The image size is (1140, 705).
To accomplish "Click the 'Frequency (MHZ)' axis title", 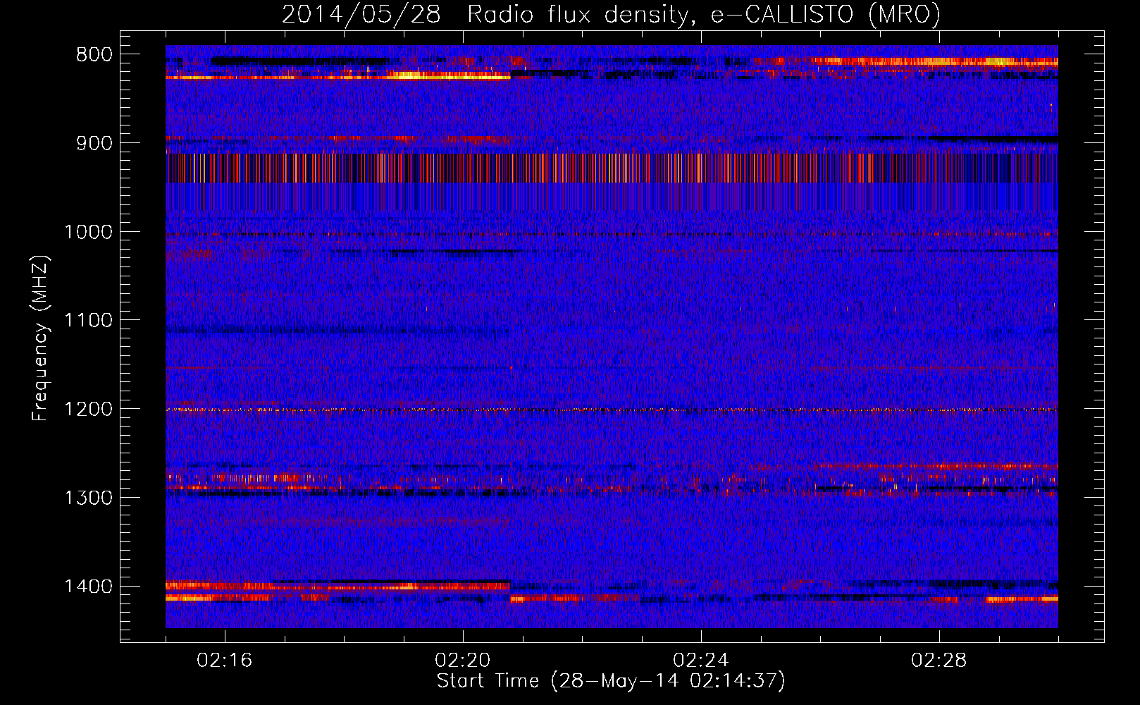I will (x=41, y=338).
